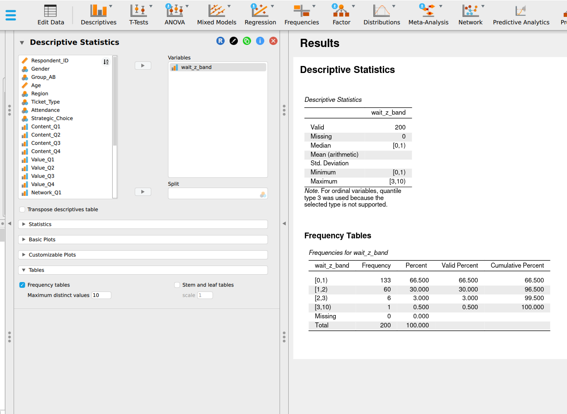The width and height of the screenshot is (567, 414).
Task: Open the ANOVA module menu
Action: pyautogui.click(x=175, y=15)
